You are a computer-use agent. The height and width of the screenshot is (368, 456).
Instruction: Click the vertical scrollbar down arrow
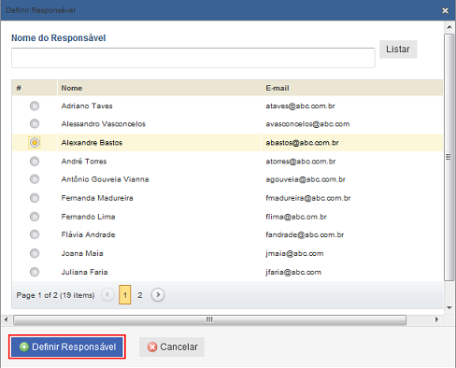pyautogui.click(x=449, y=308)
